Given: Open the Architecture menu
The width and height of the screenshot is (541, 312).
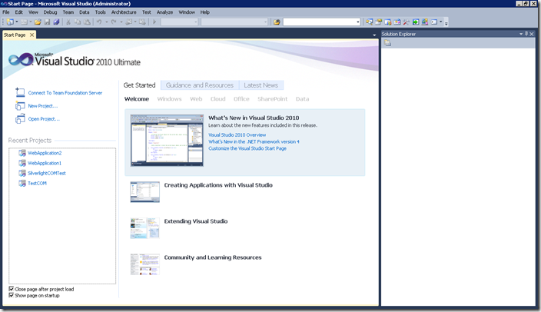Looking at the screenshot, I should pos(124,12).
